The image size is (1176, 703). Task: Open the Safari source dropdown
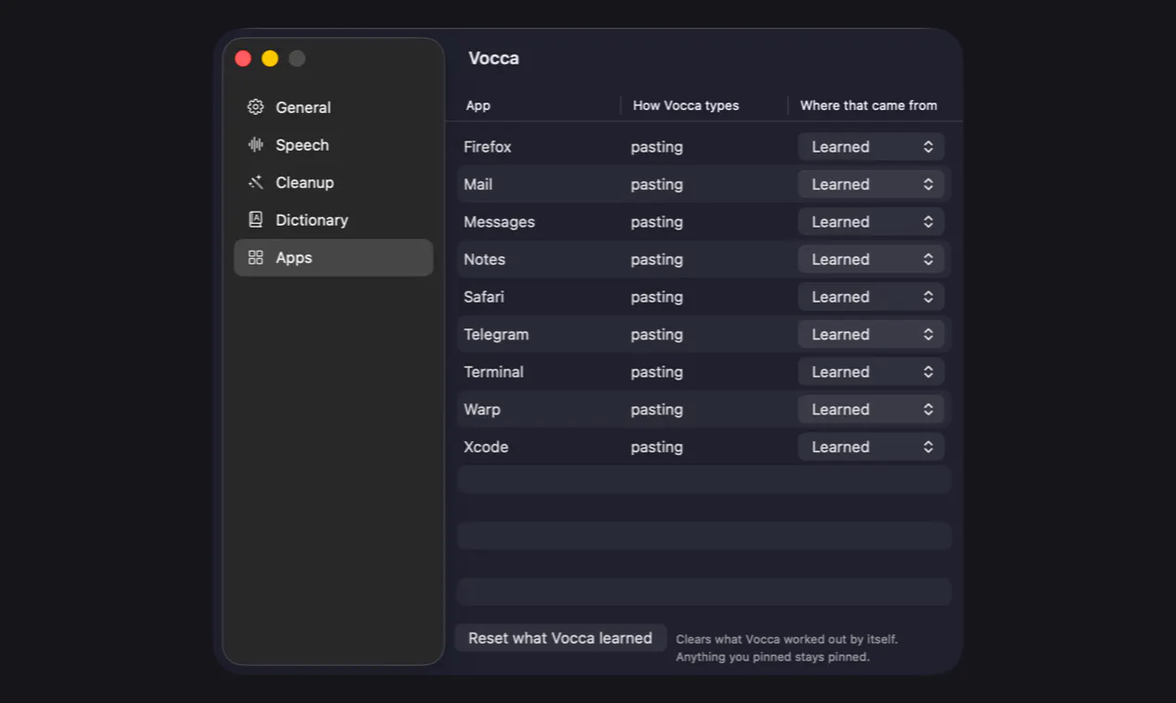871,297
